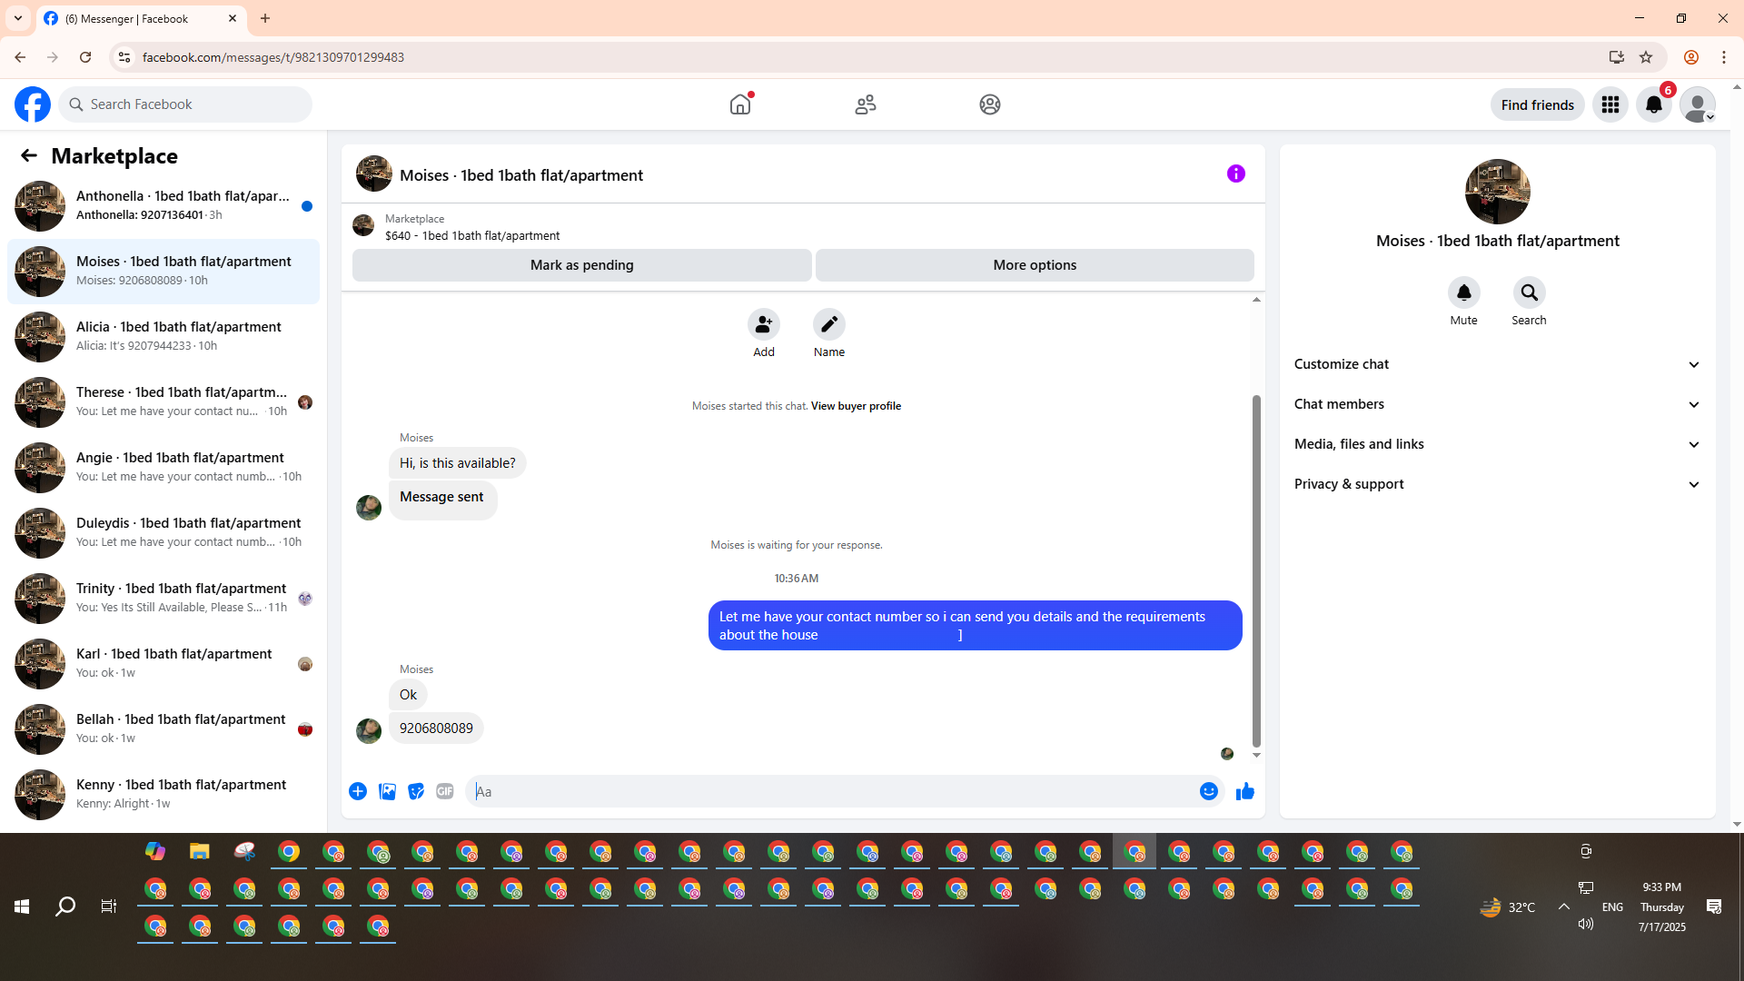Screen dimensions: 1744x981
Task: Mute conversation bell icon
Action: click(1464, 292)
